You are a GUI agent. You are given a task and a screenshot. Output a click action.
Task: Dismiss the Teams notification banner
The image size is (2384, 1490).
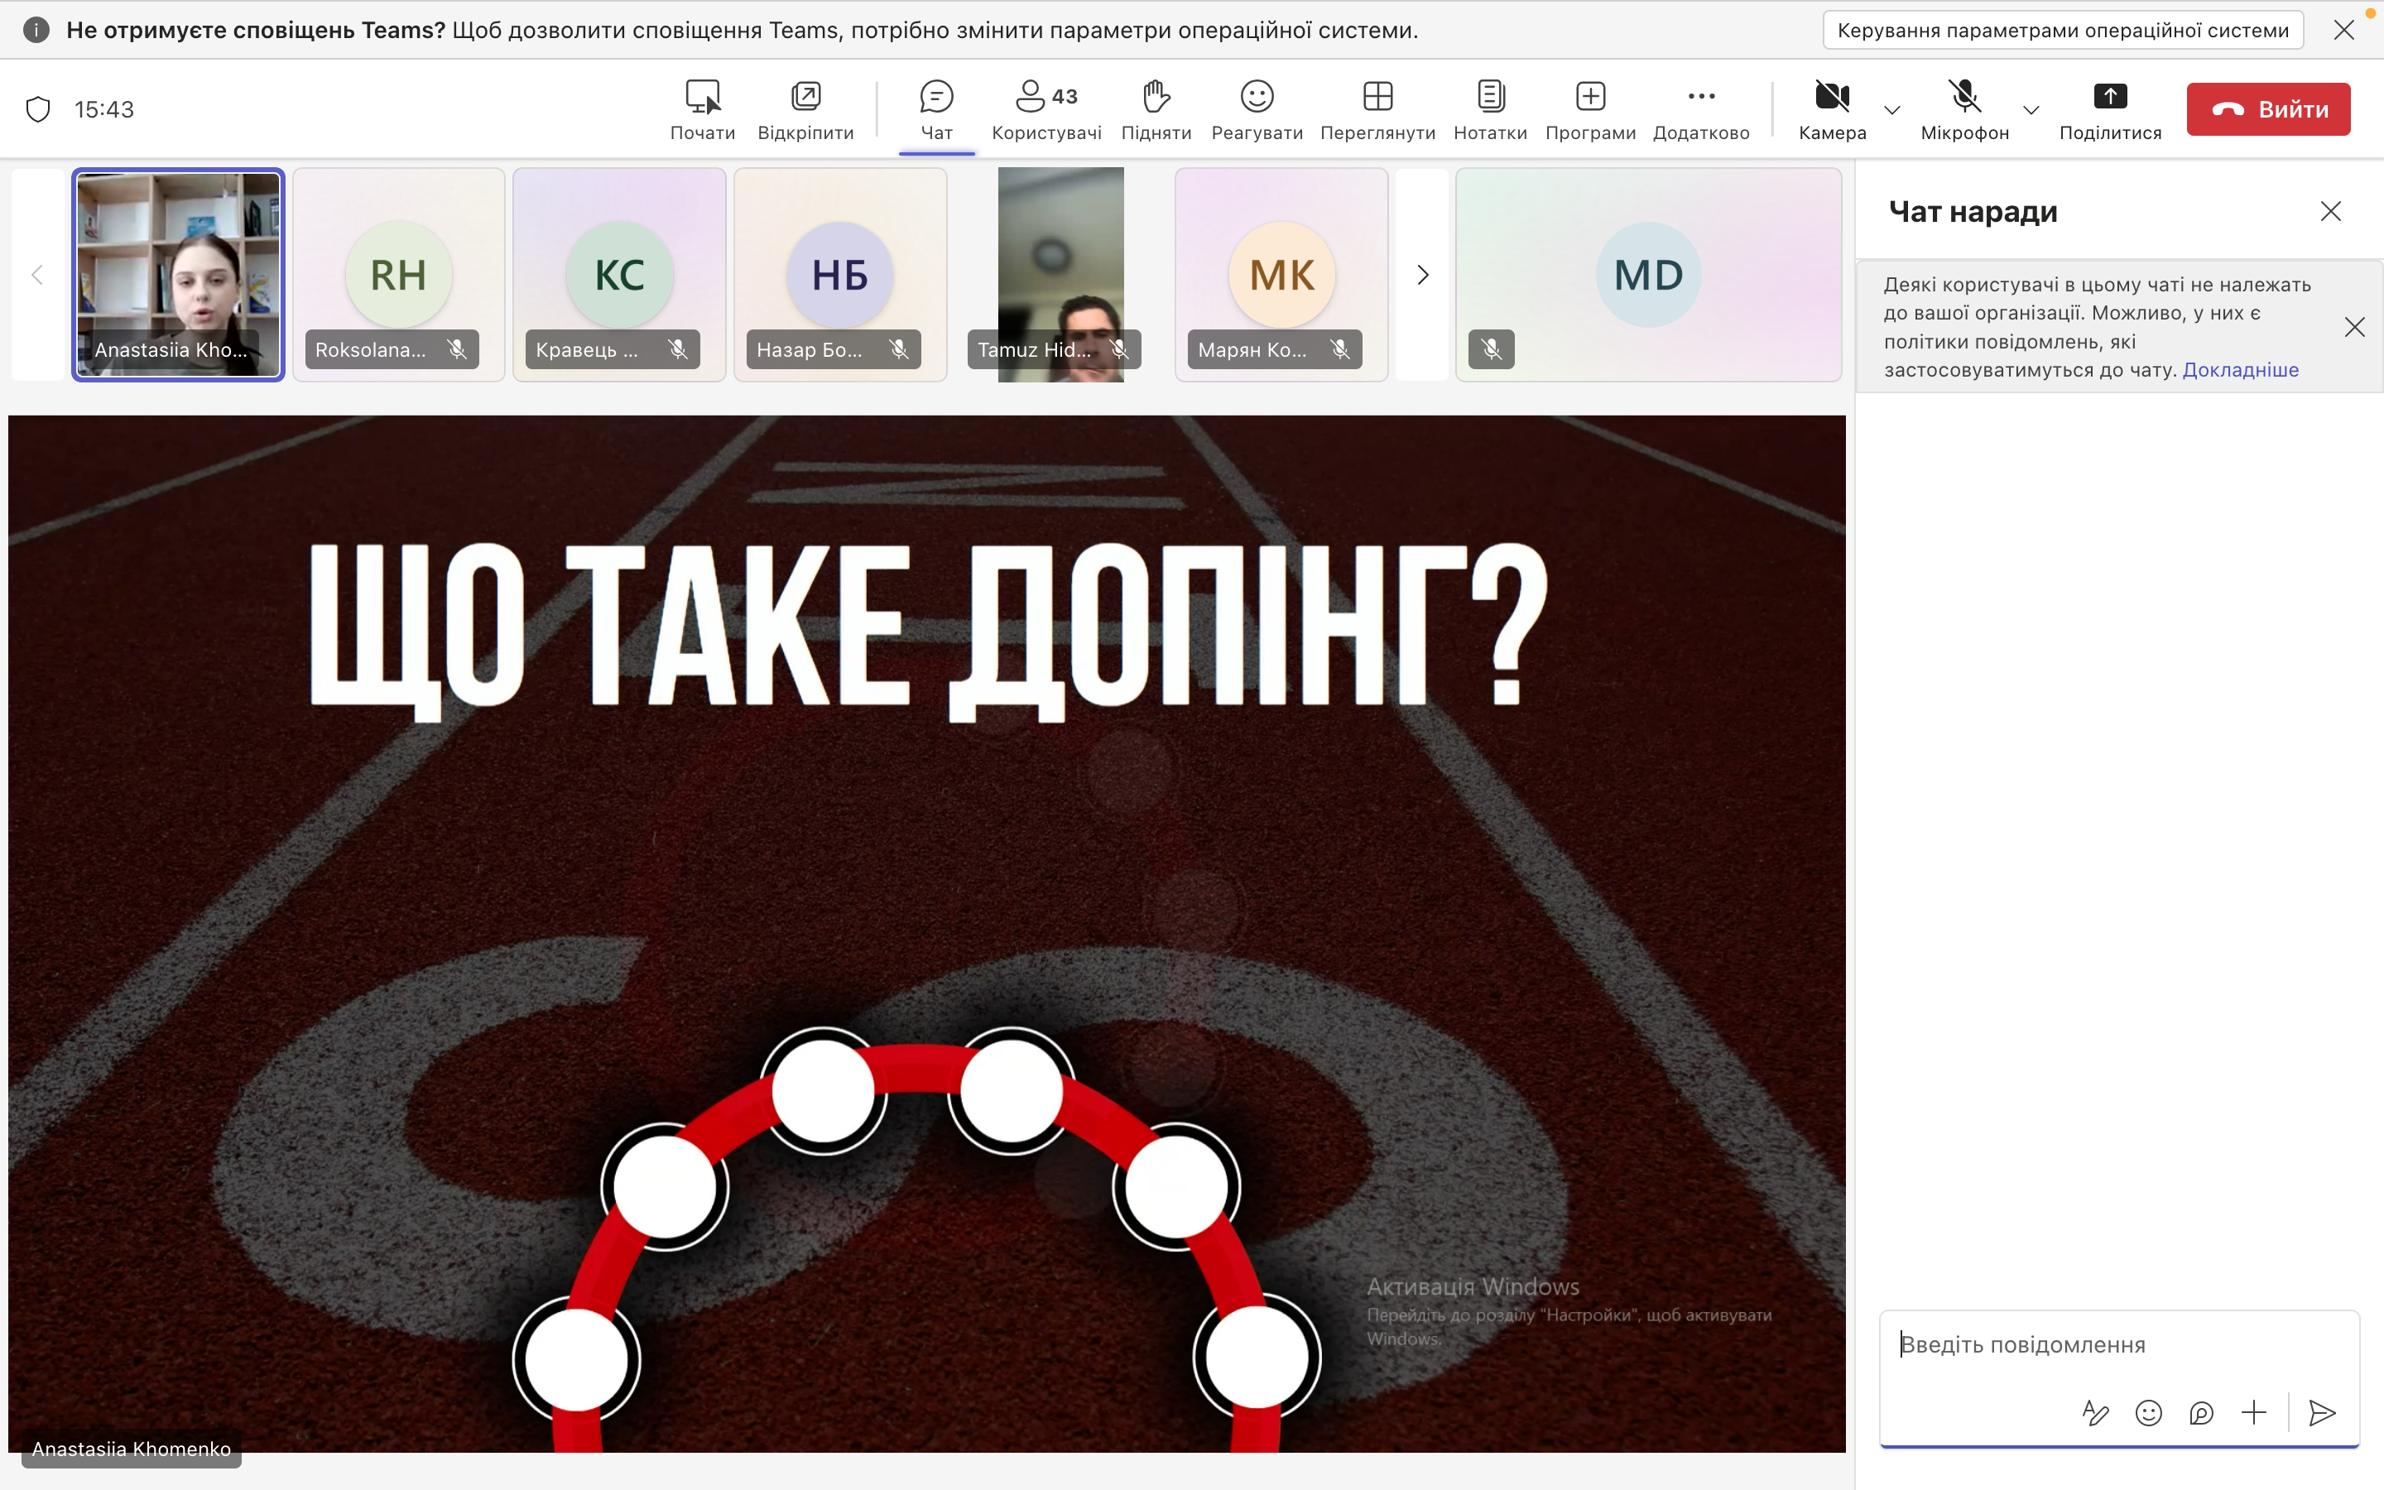tap(2343, 30)
